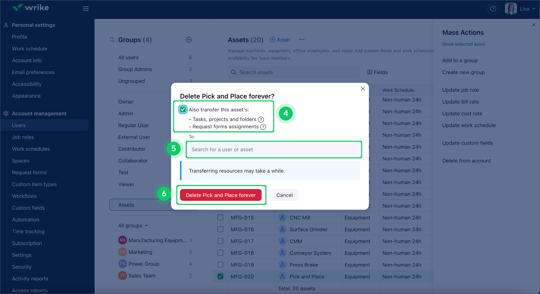Viewport: 540px width, 294px height.
Task: Click the Fields column selector
Action: pyautogui.click(x=377, y=72)
